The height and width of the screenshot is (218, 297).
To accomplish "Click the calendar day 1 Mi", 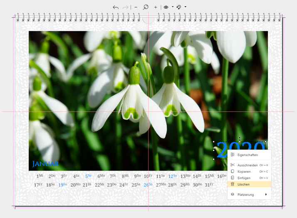I will click(x=40, y=176).
